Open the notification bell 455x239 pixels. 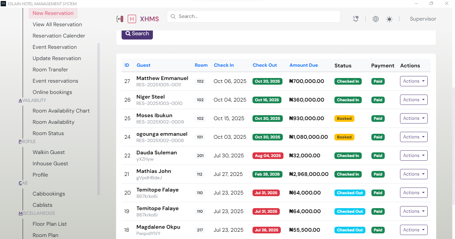[355, 19]
